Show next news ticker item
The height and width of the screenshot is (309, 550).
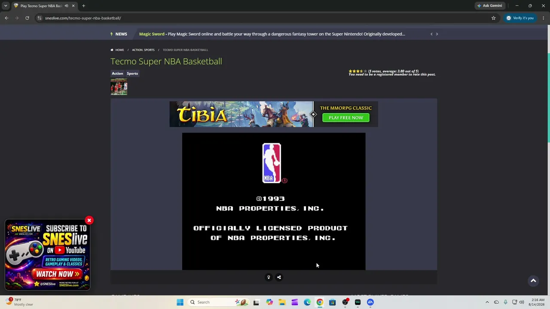pyautogui.click(x=437, y=34)
